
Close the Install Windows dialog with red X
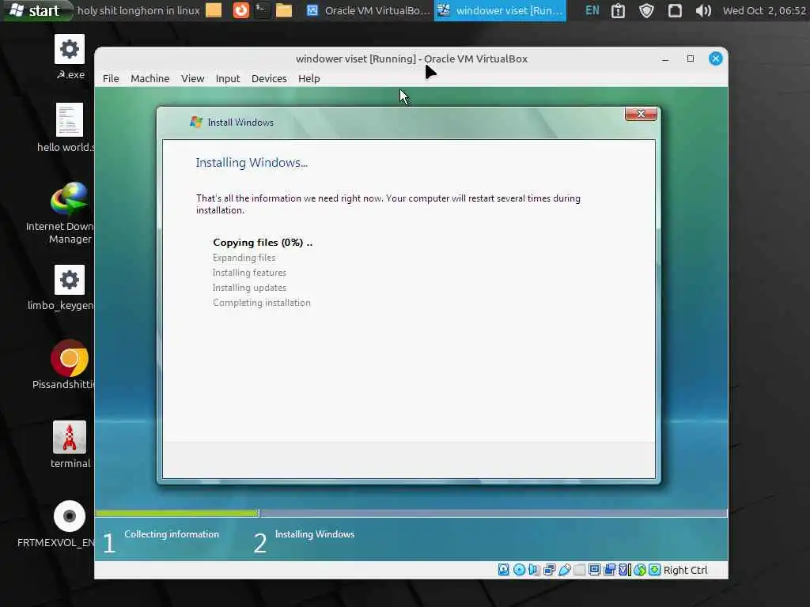tap(641, 114)
